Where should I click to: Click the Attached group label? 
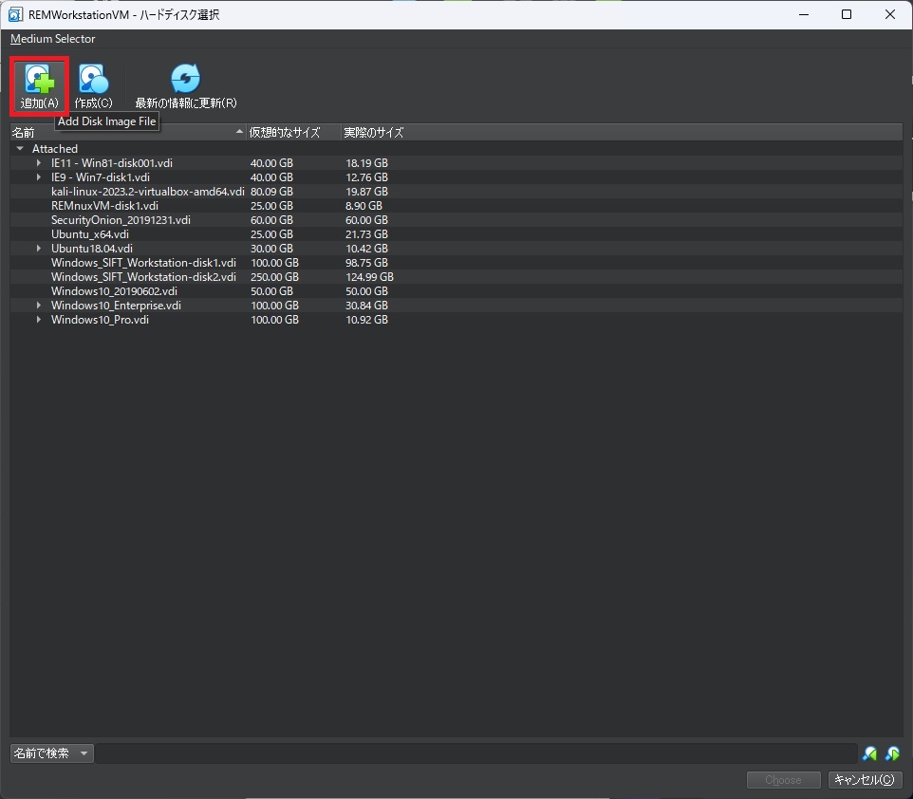[x=55, y=148]
